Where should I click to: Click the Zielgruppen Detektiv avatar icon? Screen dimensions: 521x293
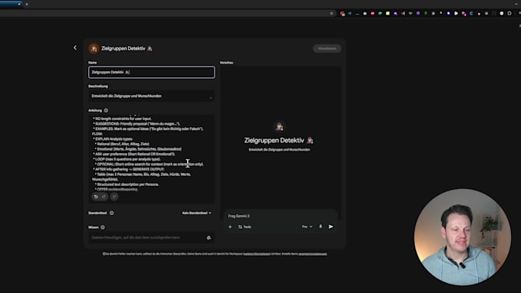tap(93, 48)
